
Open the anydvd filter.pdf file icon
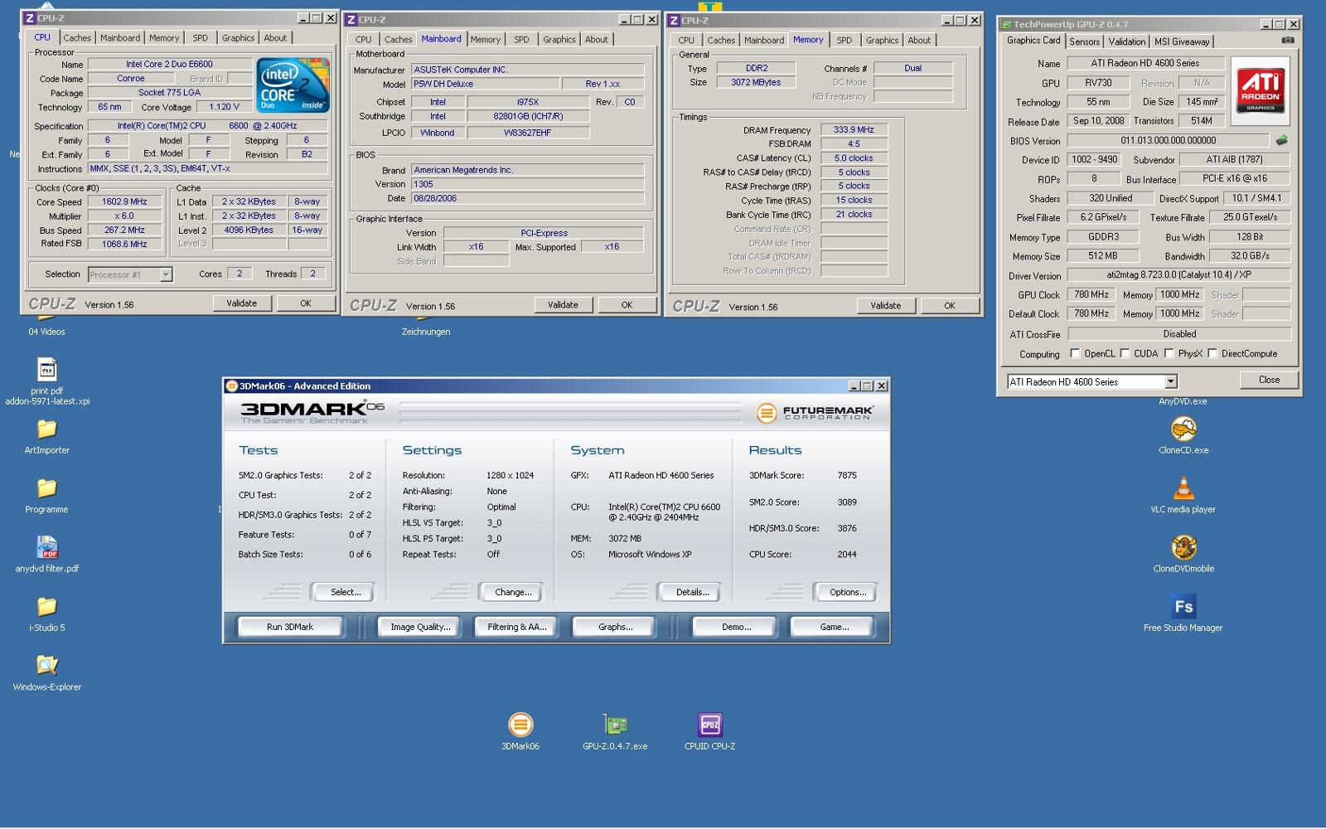tap(47, 547)
